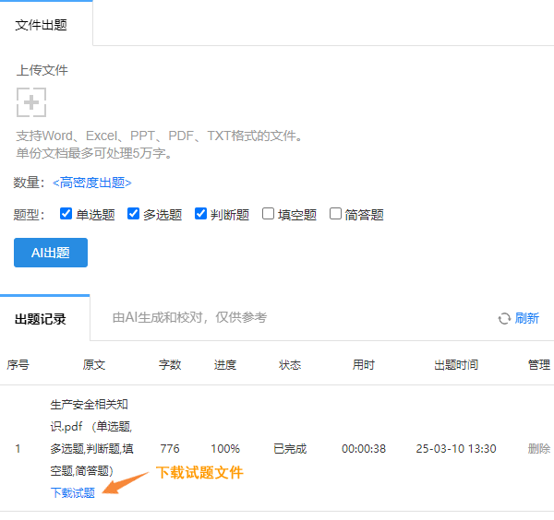Uncheck the 单选题 checkbox
This screenshot has height=520, width=554.
click(x=66, y=214)
